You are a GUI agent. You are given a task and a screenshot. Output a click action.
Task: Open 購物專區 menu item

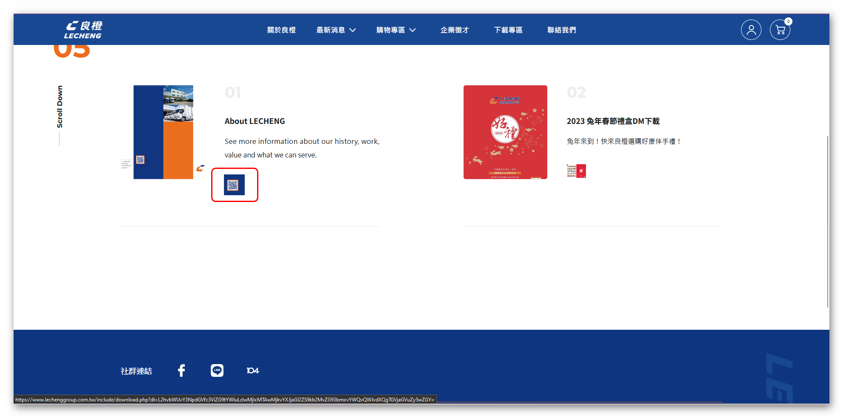click(x=390, y=30)
